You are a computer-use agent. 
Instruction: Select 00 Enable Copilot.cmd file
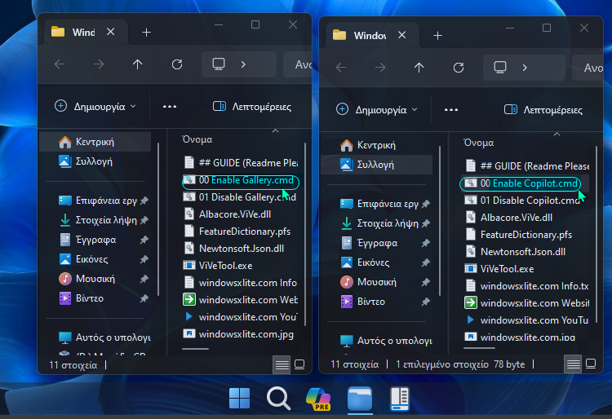click(x=521, y=183)
